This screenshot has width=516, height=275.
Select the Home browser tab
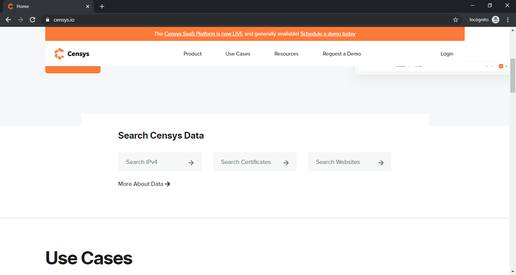(x=48, y=6)
